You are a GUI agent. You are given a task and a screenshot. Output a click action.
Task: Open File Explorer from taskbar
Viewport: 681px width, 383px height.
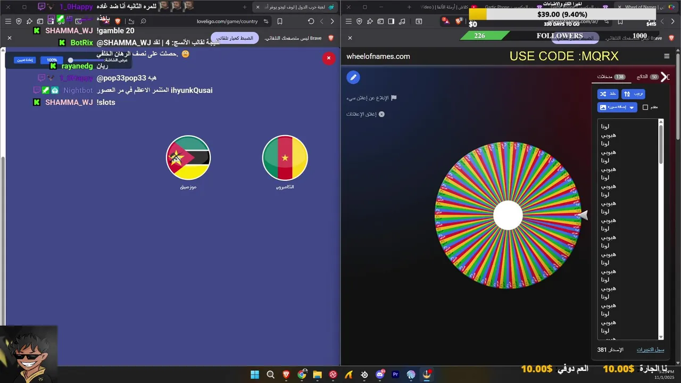pos(318,374)
